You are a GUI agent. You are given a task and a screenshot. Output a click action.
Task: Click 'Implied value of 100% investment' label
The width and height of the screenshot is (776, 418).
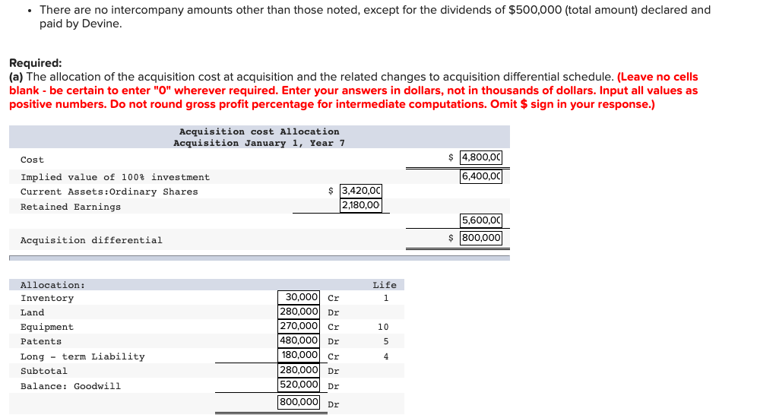tap(115, 177)
